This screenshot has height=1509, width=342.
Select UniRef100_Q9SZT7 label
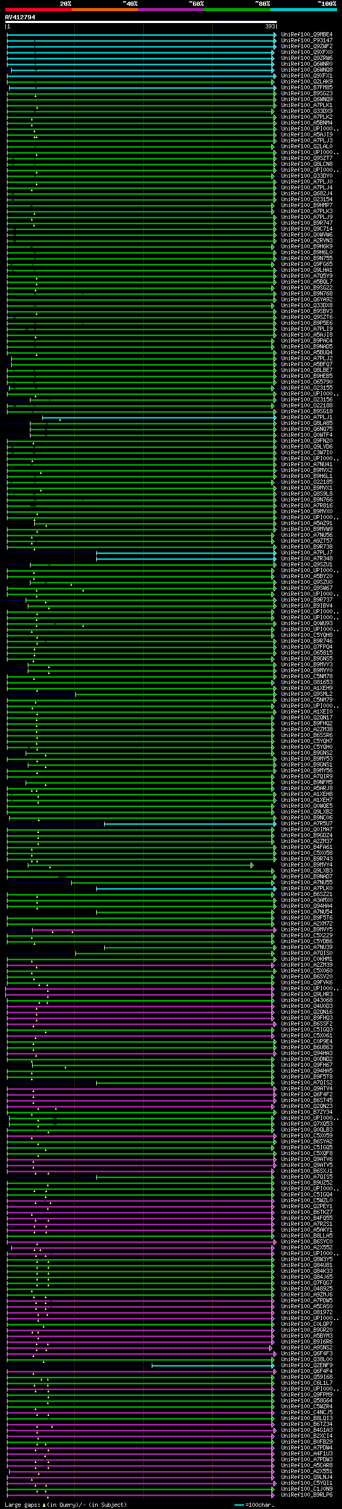306,158
